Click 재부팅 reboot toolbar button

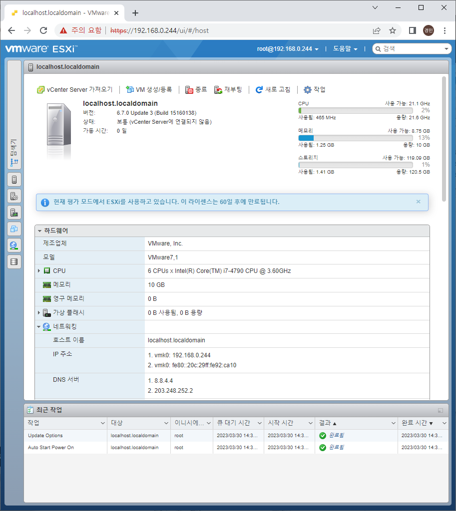228,90
